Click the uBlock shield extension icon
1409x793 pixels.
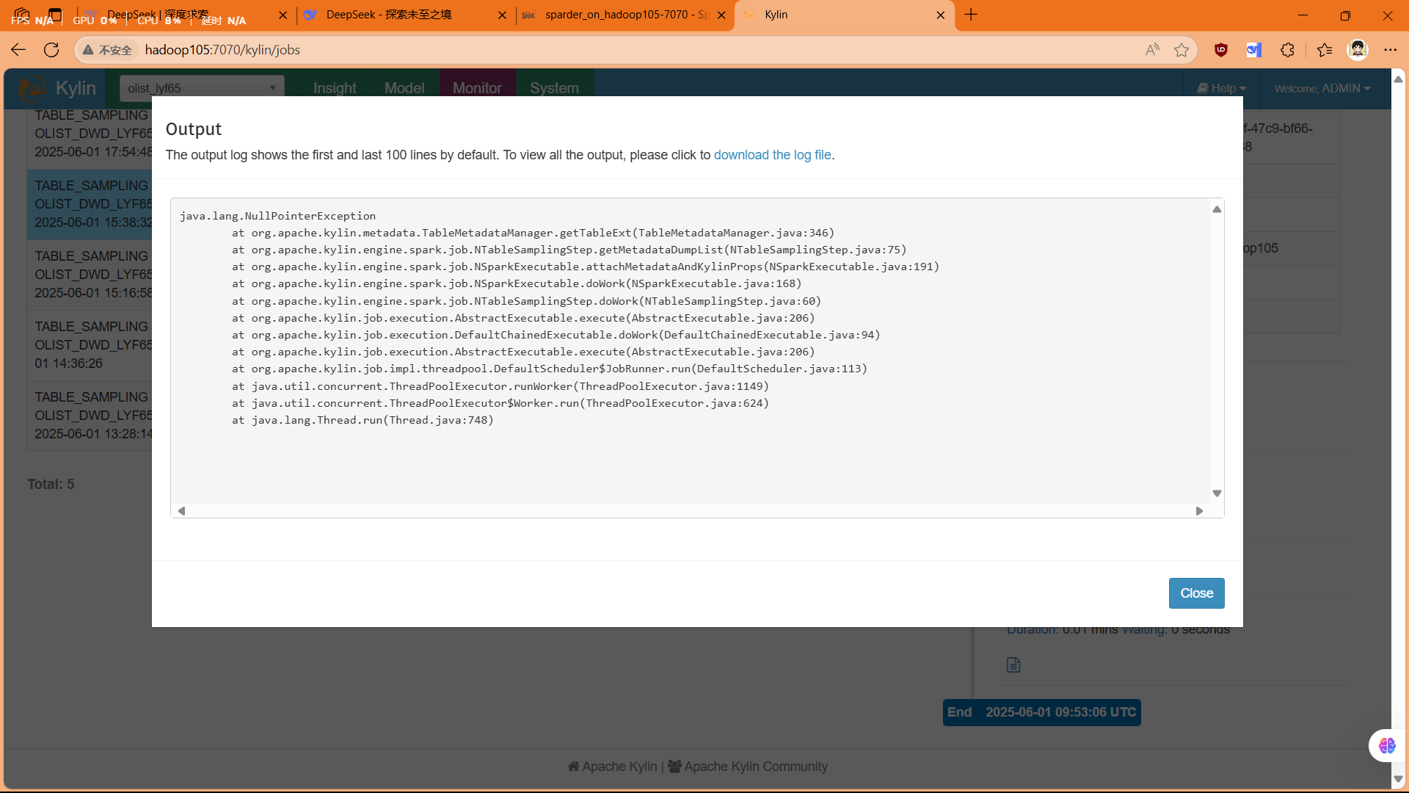point(1221,50)
